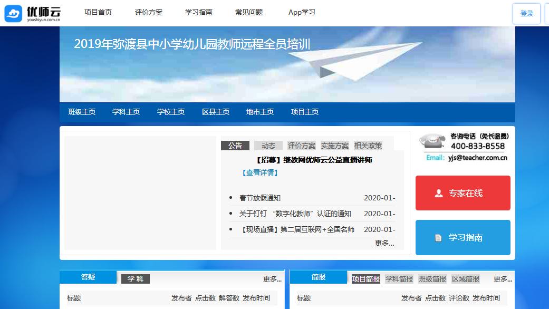Open 项目首页 in the top menu

pos(98,13)
